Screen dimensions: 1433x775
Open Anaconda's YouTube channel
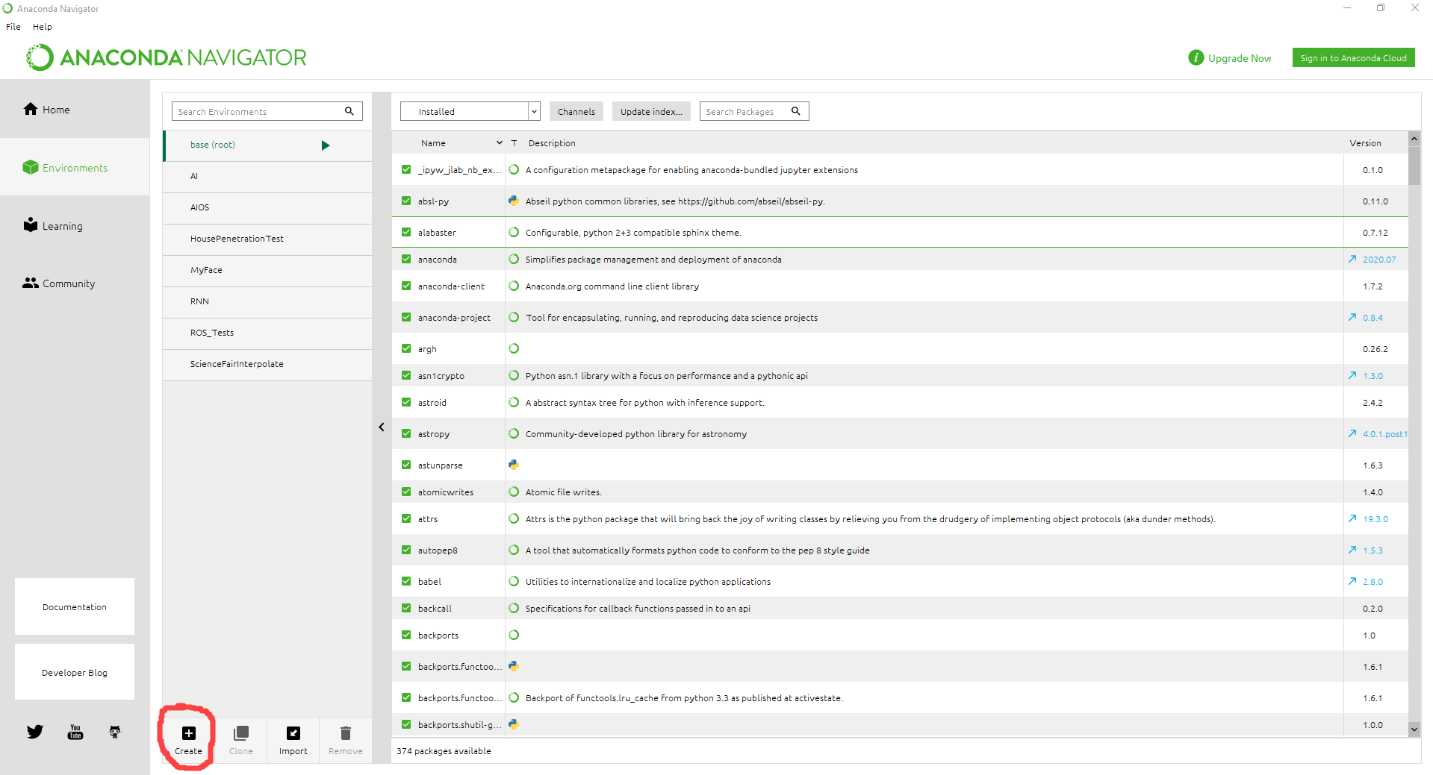point(75,732)
